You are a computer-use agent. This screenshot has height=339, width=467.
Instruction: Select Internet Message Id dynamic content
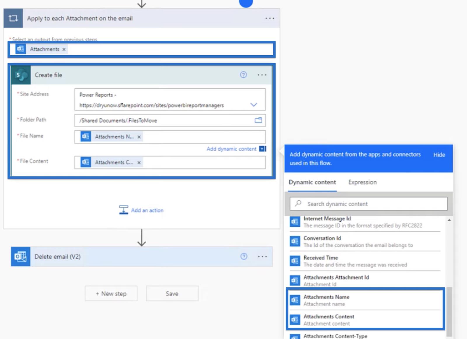coord(365,222)
